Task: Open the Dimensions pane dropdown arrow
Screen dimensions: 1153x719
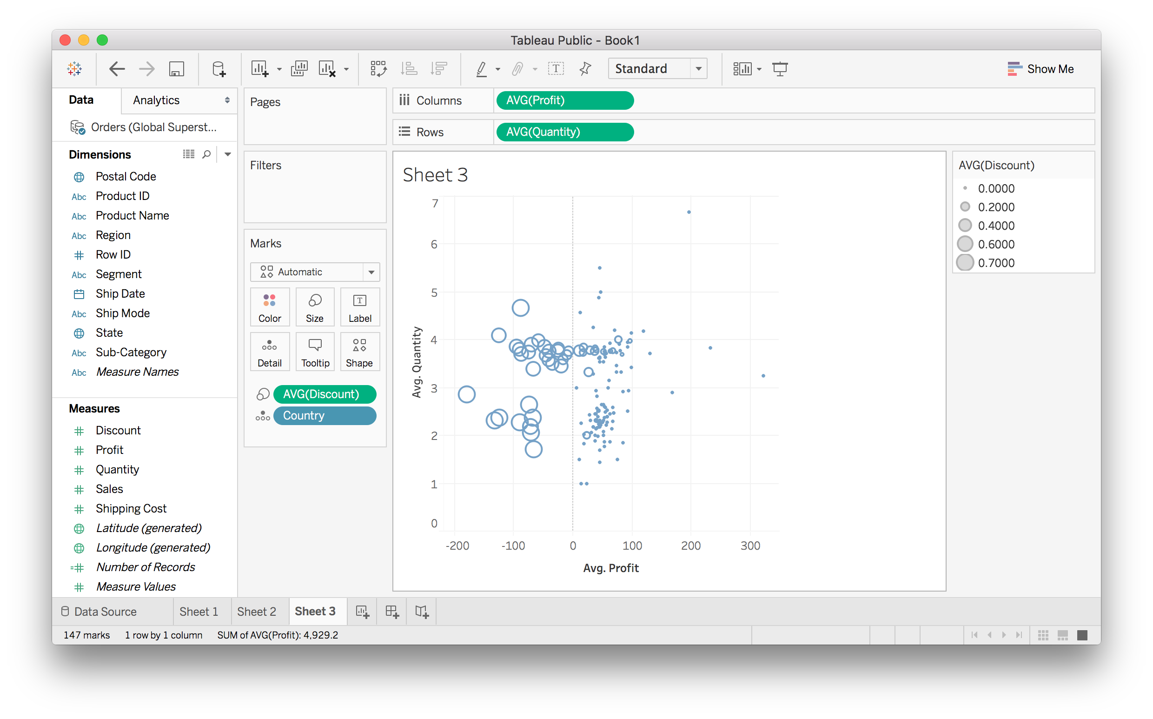Action: coord(228,154)
